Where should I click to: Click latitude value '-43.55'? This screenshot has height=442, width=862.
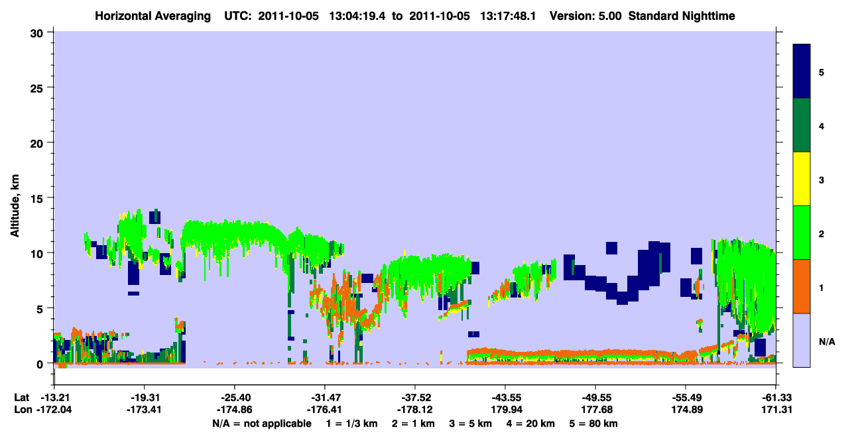(x=505, y=398)
